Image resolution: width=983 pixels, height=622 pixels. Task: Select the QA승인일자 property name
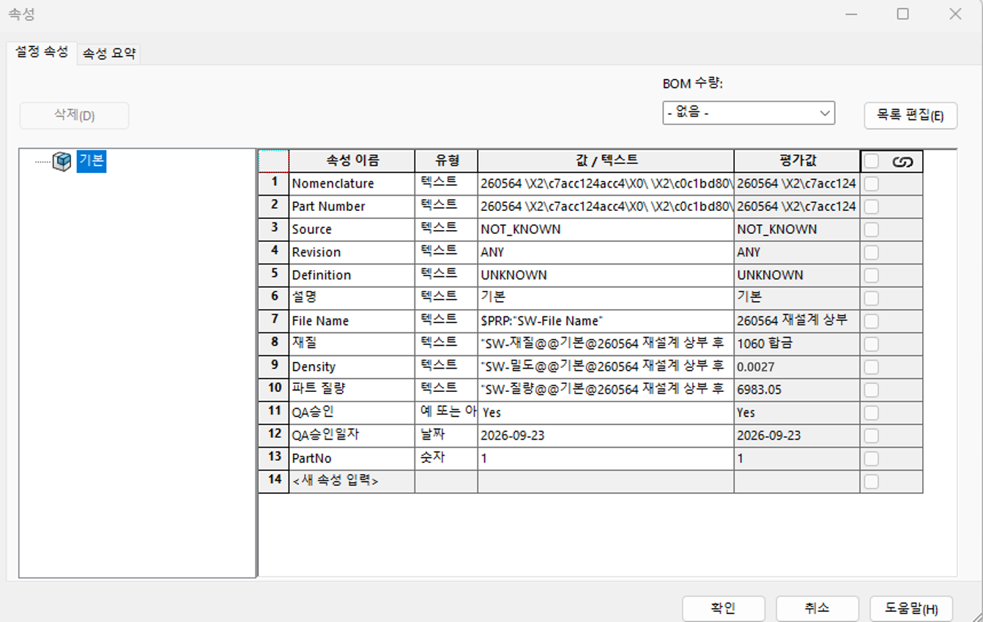(x=352, y=435)
